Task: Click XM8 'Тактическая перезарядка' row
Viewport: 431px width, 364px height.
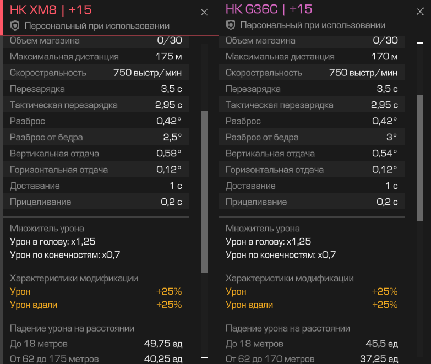Action: coord(96,105)
